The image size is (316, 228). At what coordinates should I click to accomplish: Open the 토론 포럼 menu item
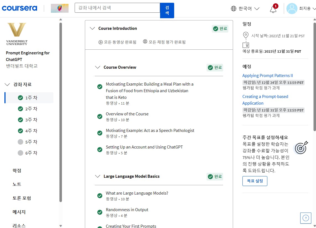22,198
